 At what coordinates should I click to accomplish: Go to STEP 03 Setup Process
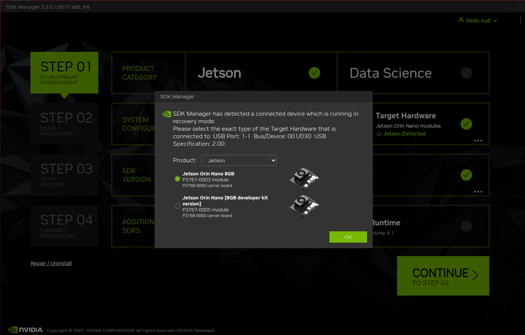pyautogui.click(x=64, y=175)
